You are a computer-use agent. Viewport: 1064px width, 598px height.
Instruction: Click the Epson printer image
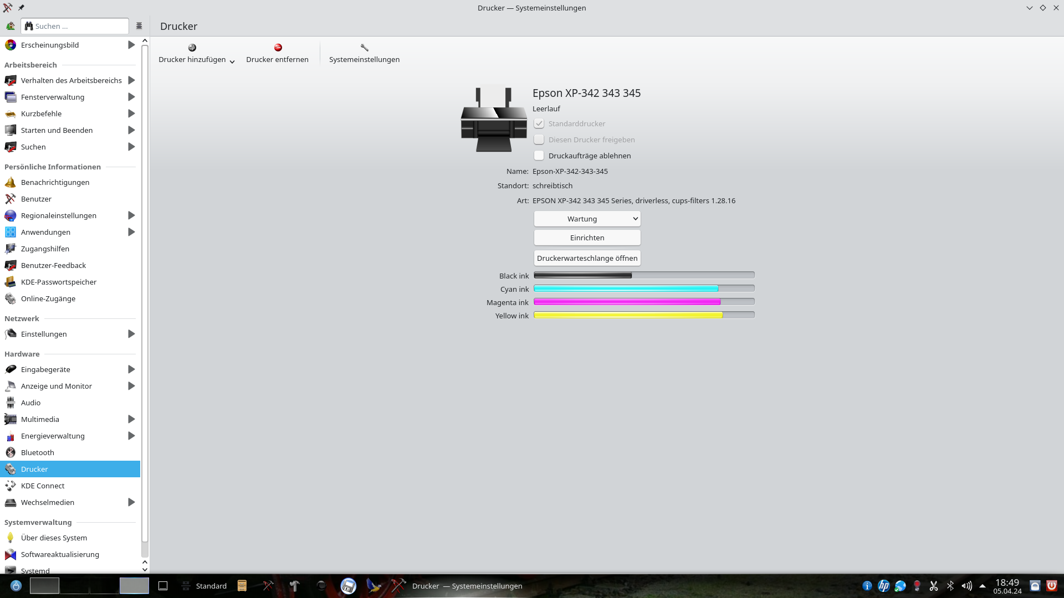pyautogui.click(x=494, y=118)
